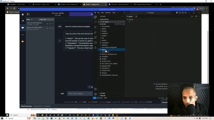Screen dimensions: 214x120
Task: Click errors and warnings status bar indicator
Action: coord(100,98)
